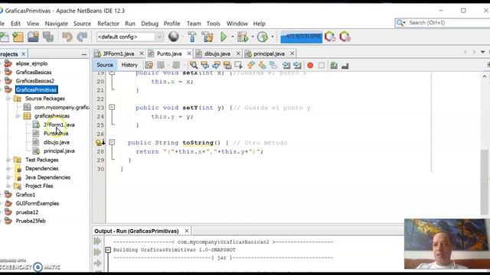Click the Profile Project clock icon

[x=263, y=37]
